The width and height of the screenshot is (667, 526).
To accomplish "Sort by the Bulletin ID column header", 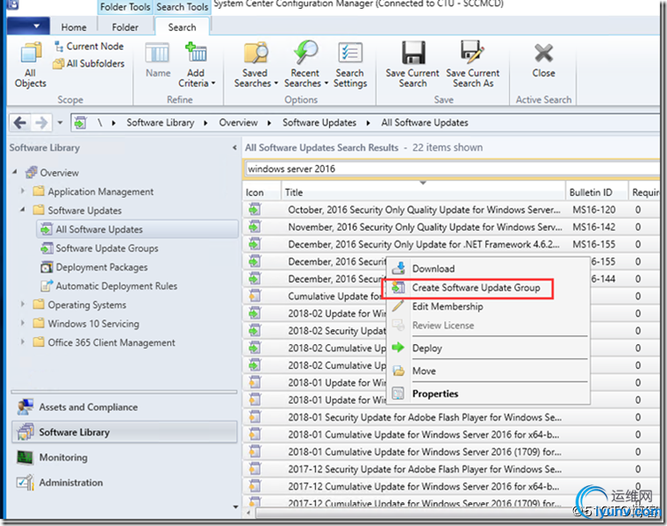I will [597, 192].
